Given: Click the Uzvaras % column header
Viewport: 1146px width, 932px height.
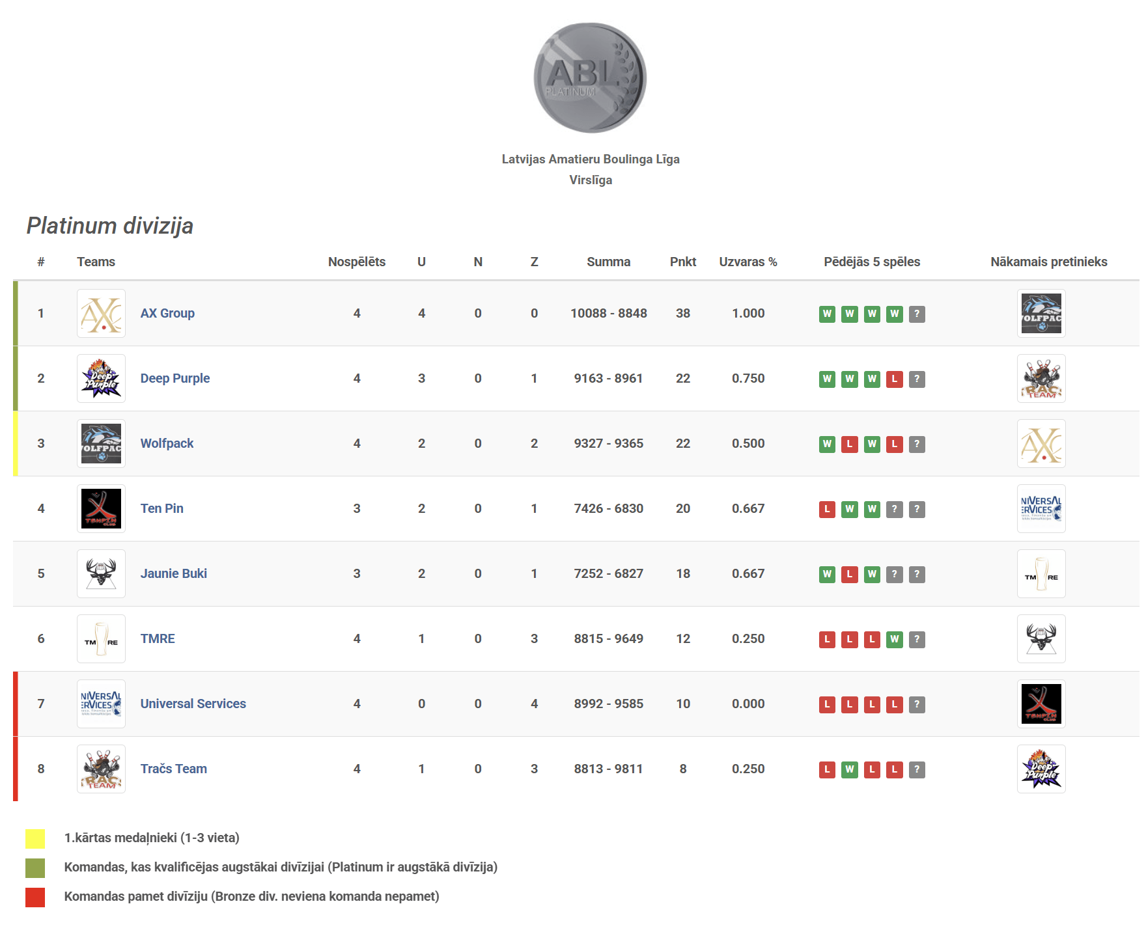Looking at the screenshot, I should (748, 262).
